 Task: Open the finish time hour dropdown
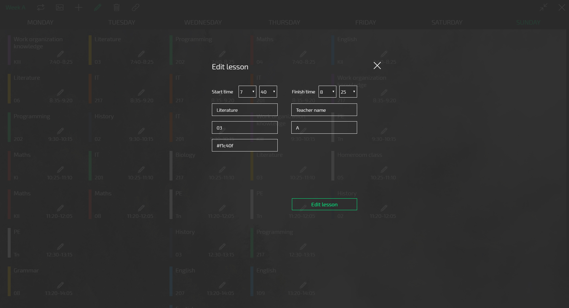(x=327, y=92)
